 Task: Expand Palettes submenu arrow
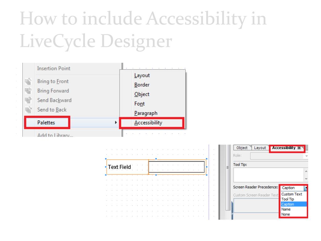click(116, 123)
